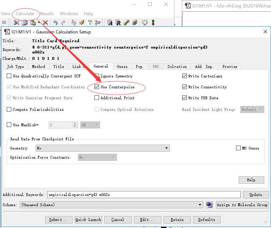Expand the Geometry dropdown
This screenshot has width=271, height=228.
point(167,148)
